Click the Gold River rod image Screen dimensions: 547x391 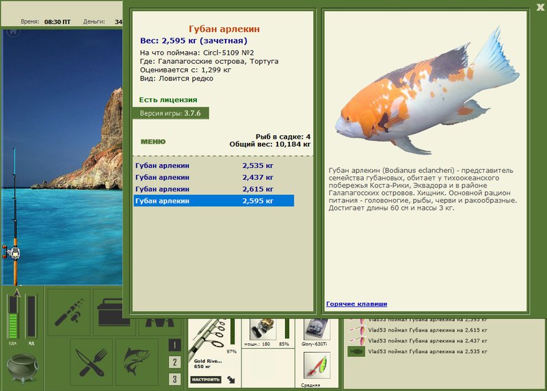tap(209, 338)
